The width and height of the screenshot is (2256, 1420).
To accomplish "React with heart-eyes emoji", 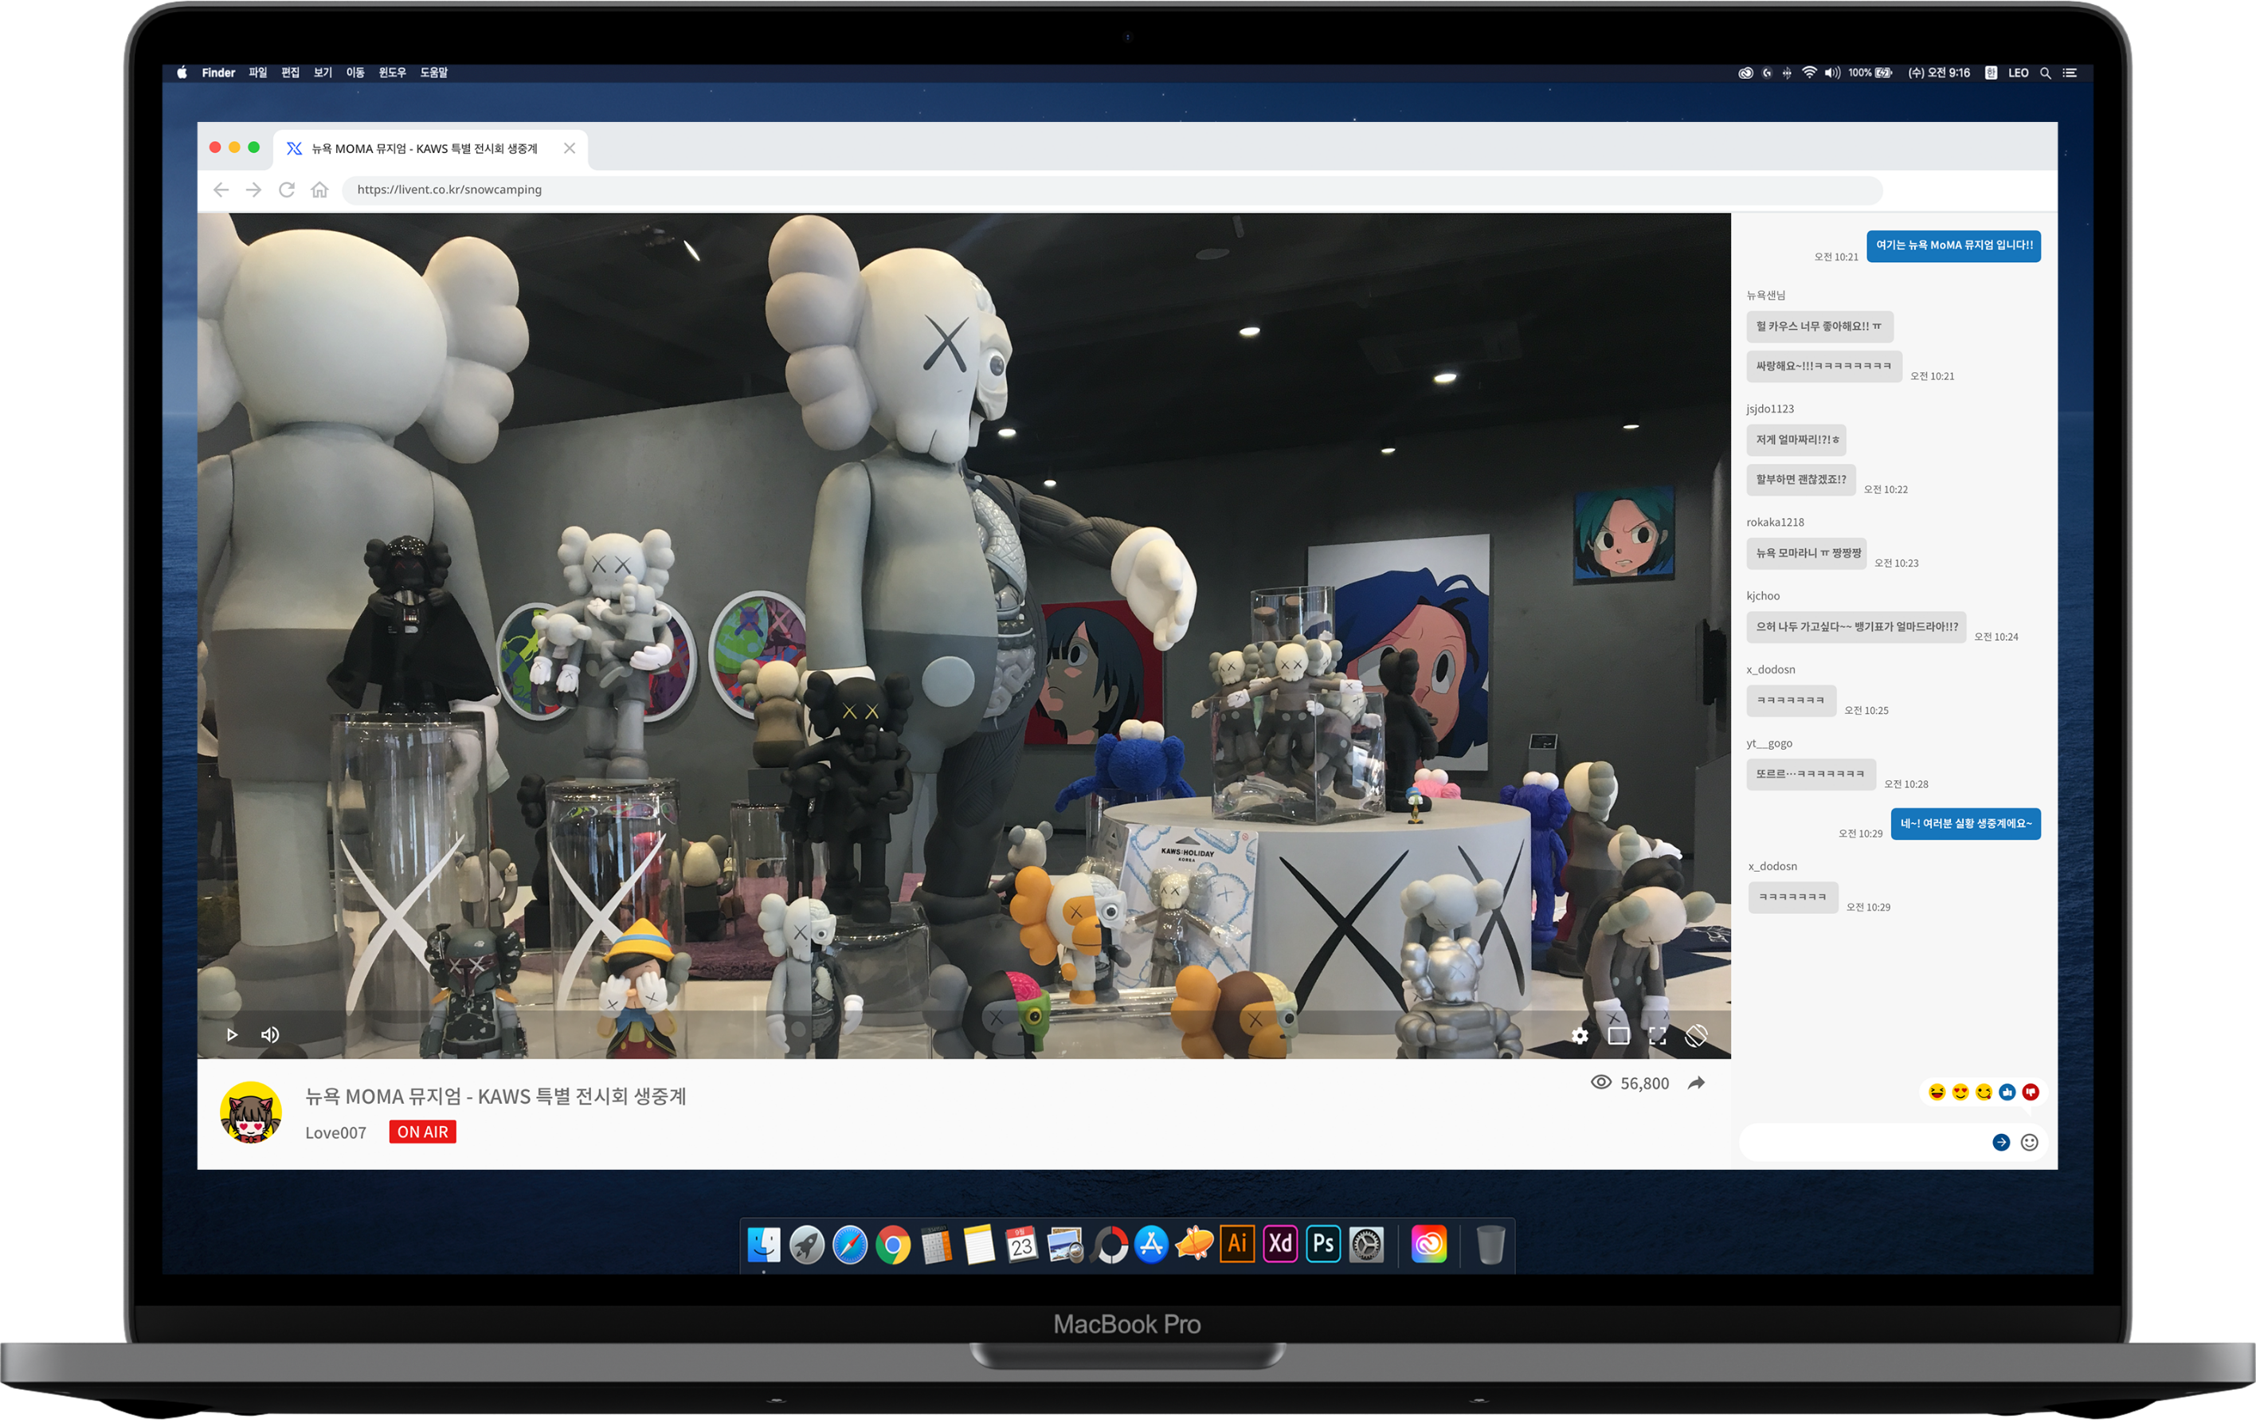I will [x=1960, y=1092].
